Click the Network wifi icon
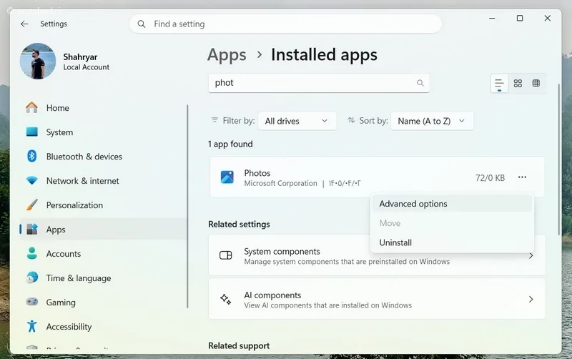The image size is (572, 359). pyautogui.click(x=31, y=181)
